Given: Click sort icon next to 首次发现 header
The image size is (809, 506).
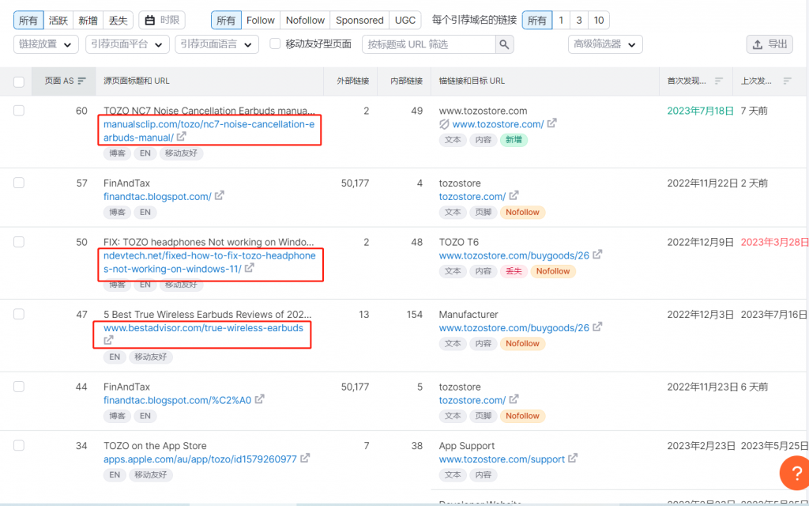Looking at the screenshot, I should [719, 81].
